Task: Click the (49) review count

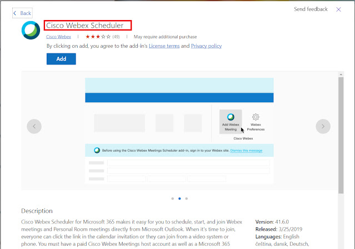Action: [116, 37]
